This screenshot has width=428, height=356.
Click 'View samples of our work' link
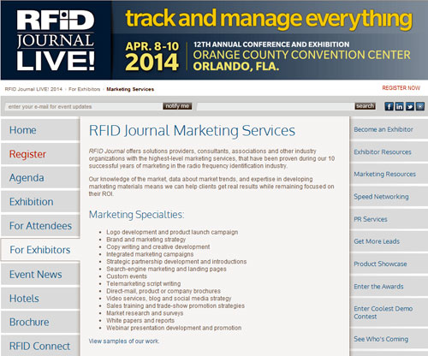[124, 341]
